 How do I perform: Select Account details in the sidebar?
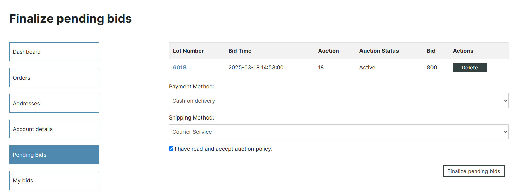pyautogui.click(x=54, y=129)
